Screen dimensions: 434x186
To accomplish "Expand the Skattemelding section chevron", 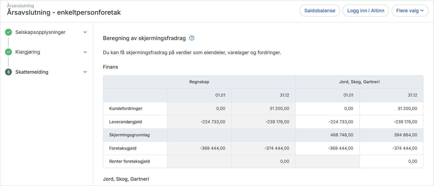I will point(85,72).
